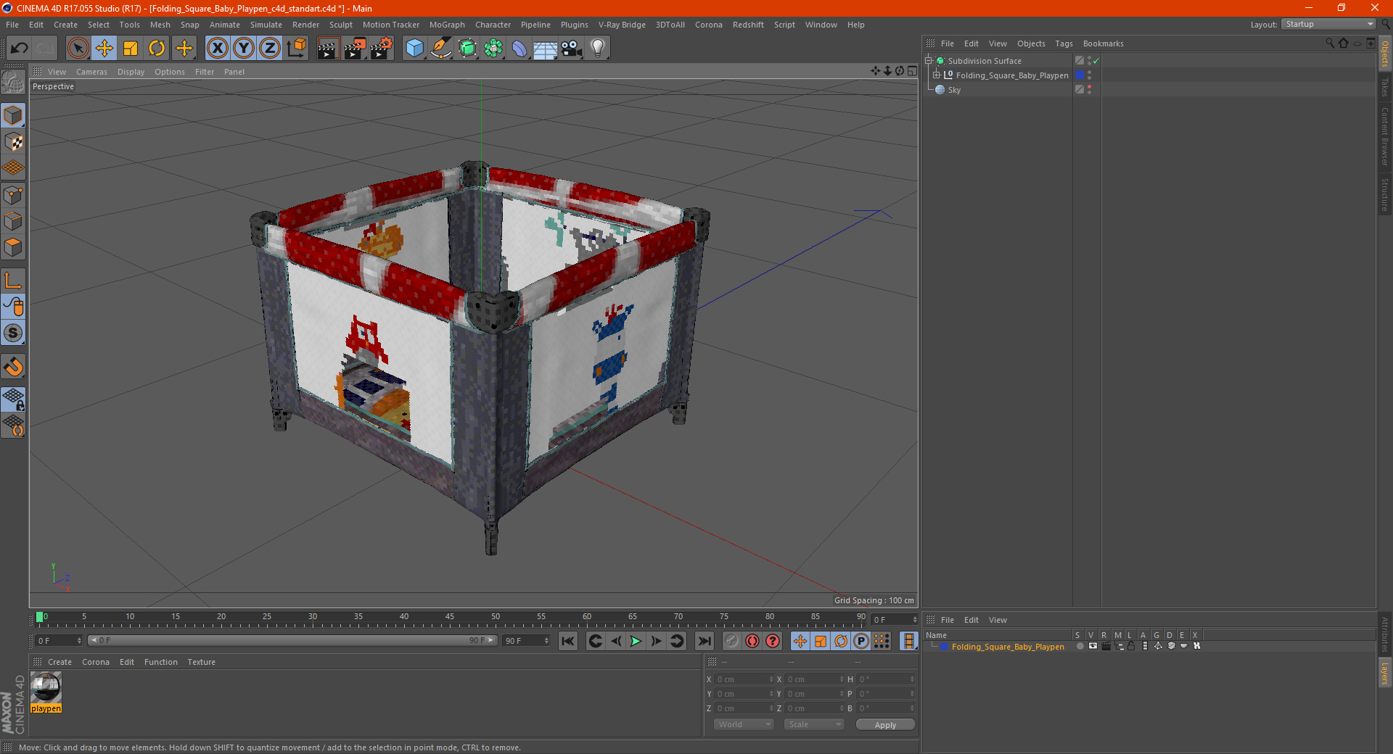
Task: Open the Content Browser side tab
Action: (1384, 136)
